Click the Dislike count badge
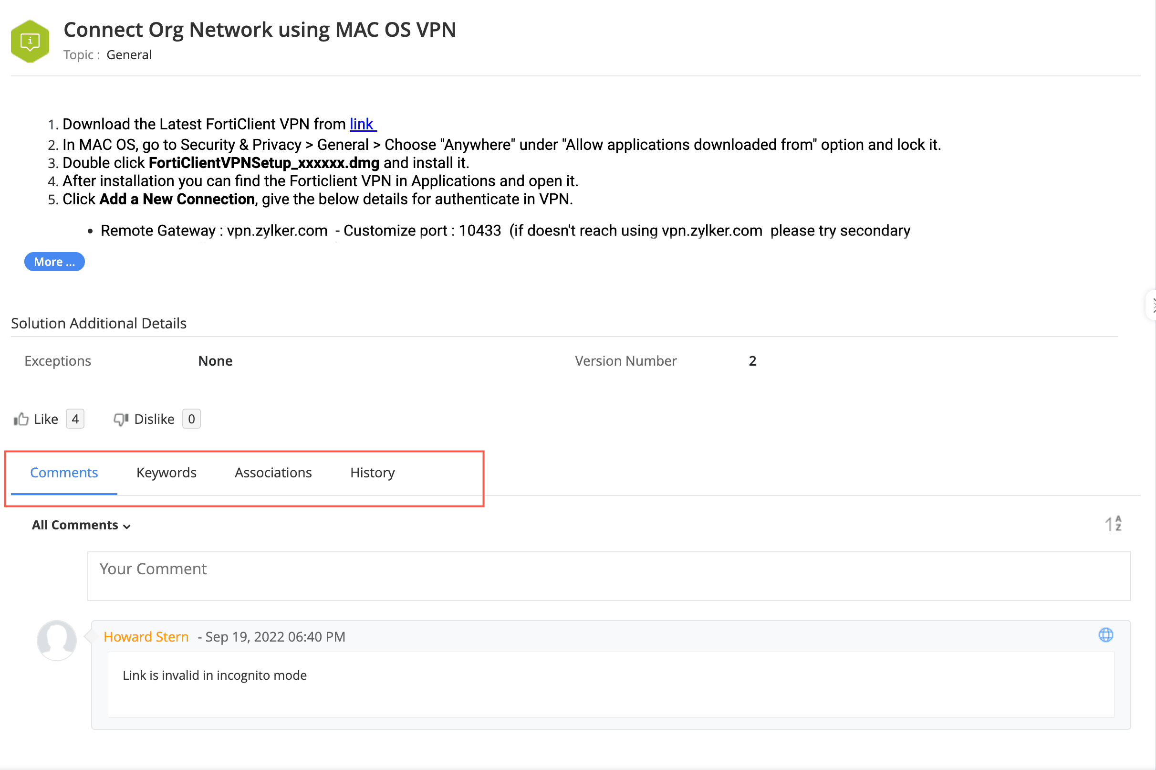Image resolution: width=1156 pixels, height=770 pixels. [191, 419]
